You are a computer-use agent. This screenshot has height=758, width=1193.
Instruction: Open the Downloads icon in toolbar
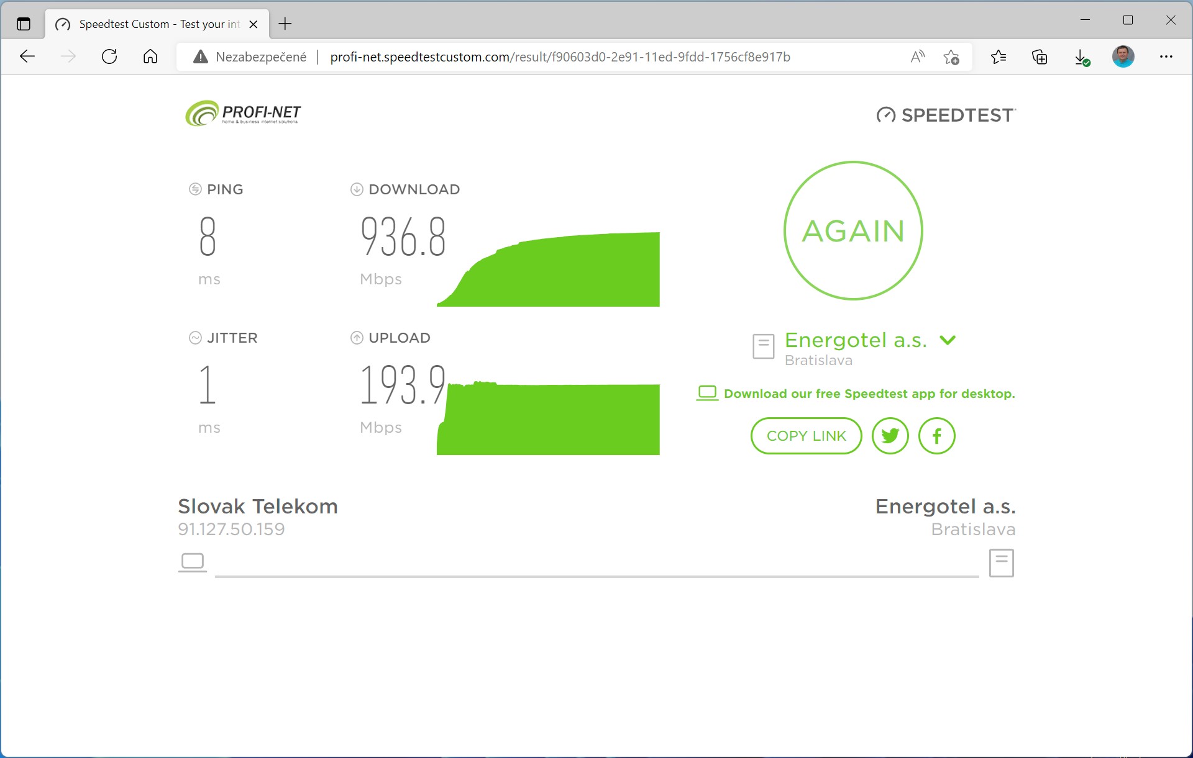point(1082,57)
